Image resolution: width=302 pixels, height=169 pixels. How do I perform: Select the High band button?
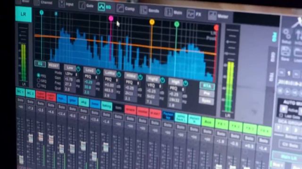(176, 82)
